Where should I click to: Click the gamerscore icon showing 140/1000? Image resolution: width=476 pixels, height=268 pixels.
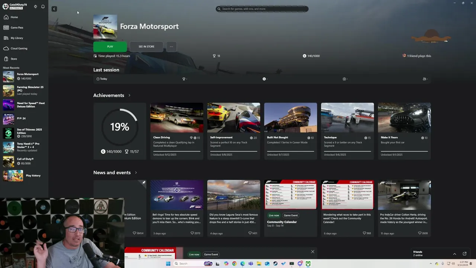click(x=304, y=56)
